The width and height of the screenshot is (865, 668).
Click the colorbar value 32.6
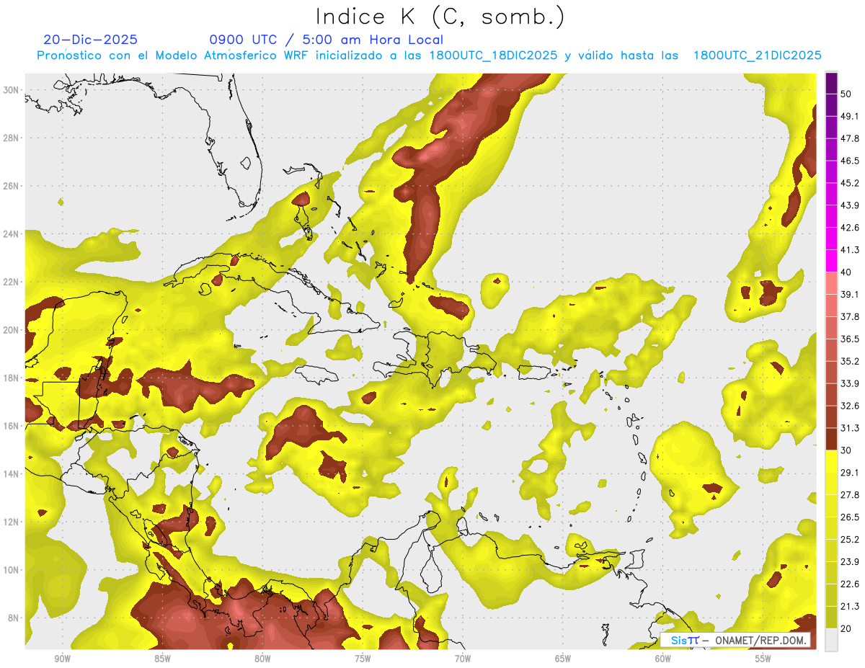[850, 406]
